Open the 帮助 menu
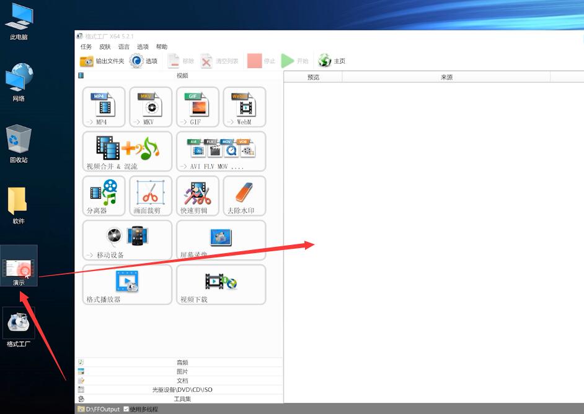The width and height of the screenshot is (584, 414). tap(162, 47)
